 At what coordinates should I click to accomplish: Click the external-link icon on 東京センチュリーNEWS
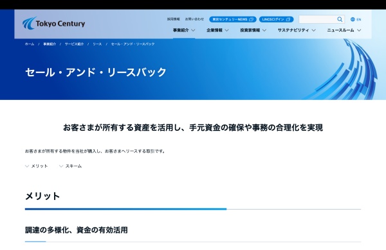tap(251, 19)
